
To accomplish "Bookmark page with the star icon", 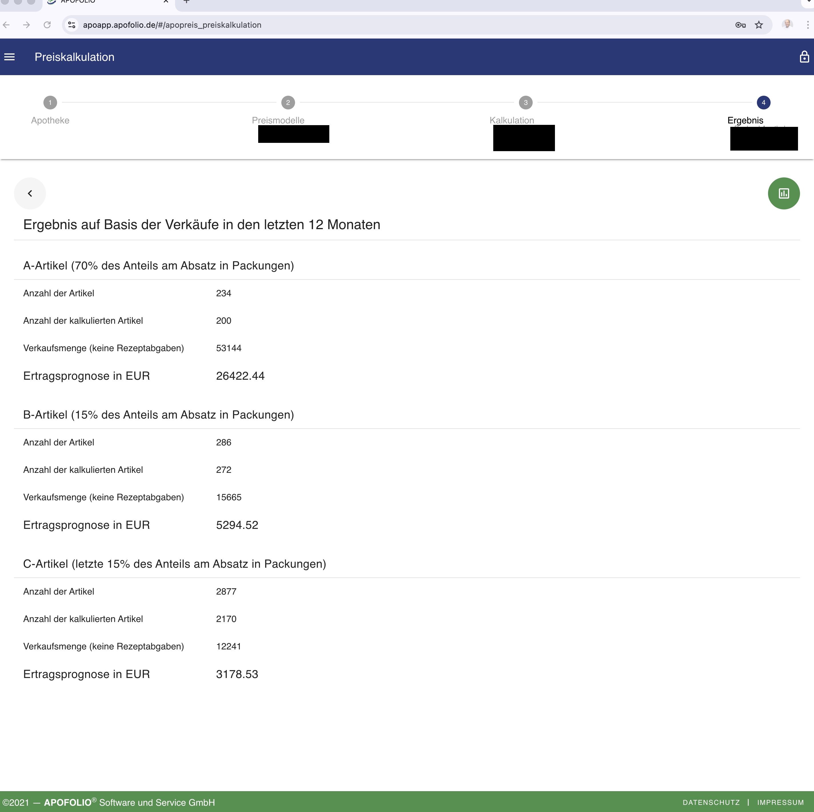I will click(x=759, y=25).
